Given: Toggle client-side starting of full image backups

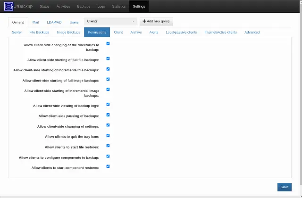Looking at the screenshot, I should tap(108, 79).
